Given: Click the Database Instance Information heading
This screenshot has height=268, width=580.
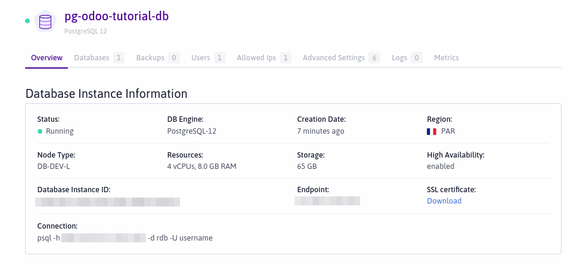Looking at the screenshot, I should (x=106, y=94).
